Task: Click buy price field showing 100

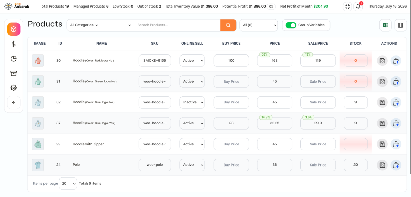Action: [231, 61]
